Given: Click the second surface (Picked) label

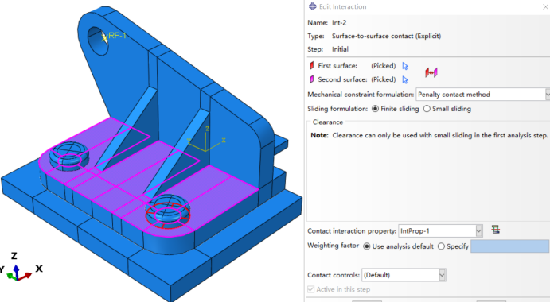Looking at the screenshot, I should 384,80.
